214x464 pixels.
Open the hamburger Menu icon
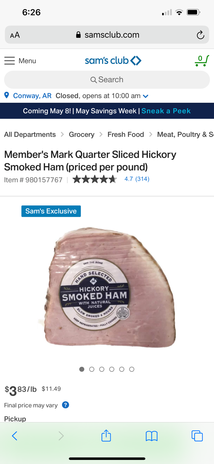tap(10, 61)
